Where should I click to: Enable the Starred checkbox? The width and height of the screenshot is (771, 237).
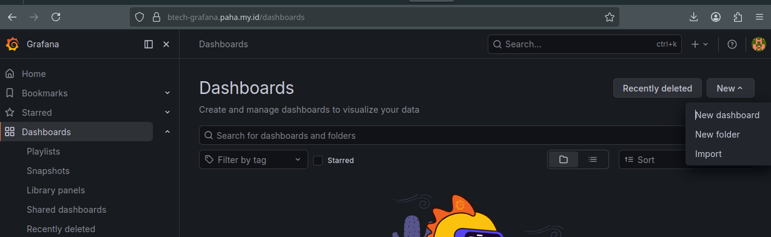pos(318,161)
